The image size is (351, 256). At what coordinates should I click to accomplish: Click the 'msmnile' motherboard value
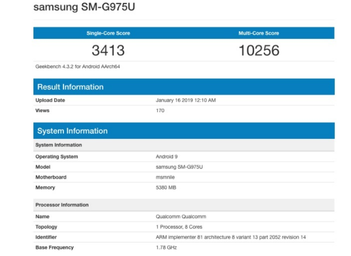(165, 177)
